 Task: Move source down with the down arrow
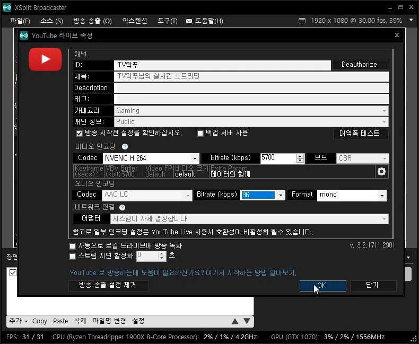tap(247, 321)
